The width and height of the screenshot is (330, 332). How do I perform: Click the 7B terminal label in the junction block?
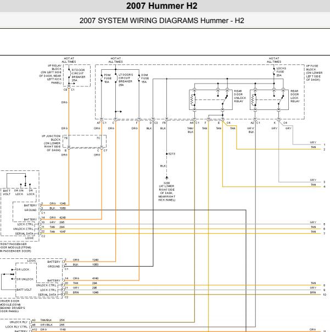(66, 138)
